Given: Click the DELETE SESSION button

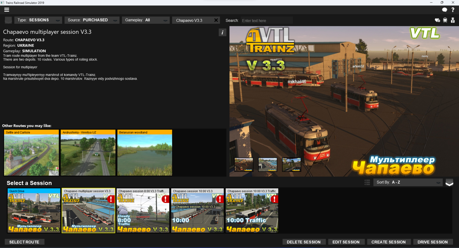Looking at the screenshot, I should tap(304, 242).
